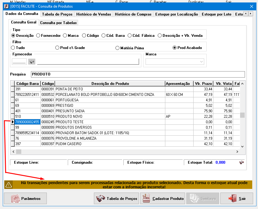Open the Consulta Geral sub-tab

click(24, 22)
